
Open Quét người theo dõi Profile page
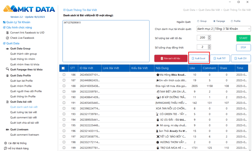pyautogui.click(x=26, y=91)
